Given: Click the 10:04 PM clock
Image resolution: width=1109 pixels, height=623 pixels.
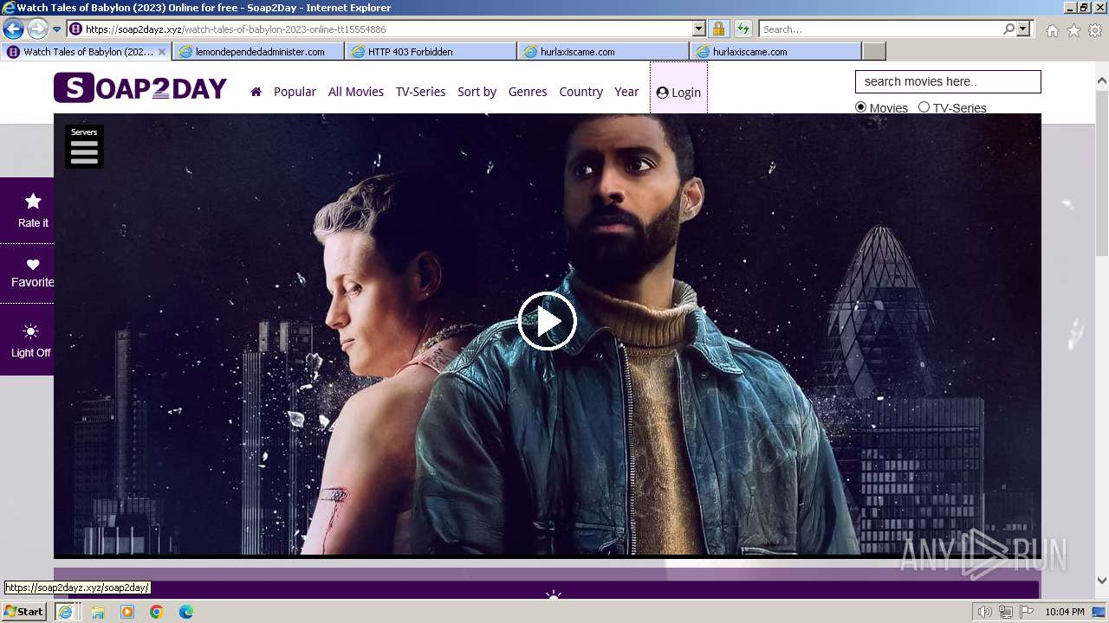Looking at the screenshot, I should click(1065, 612).
